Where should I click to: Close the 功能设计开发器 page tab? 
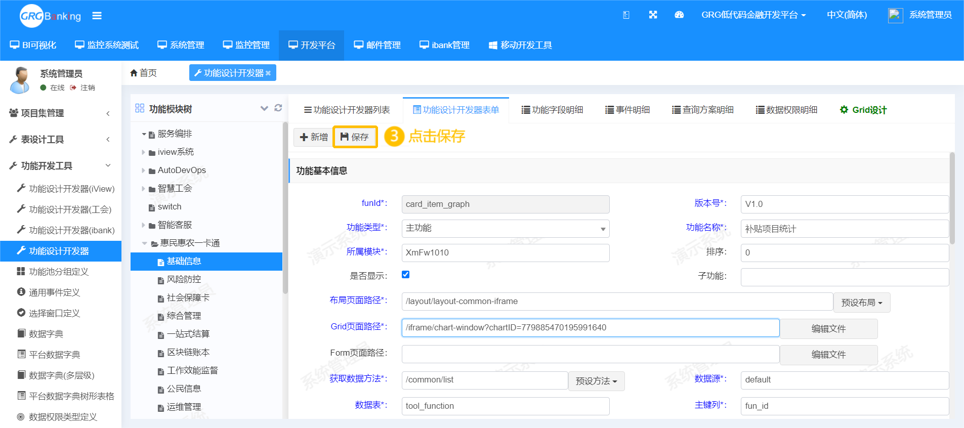pos(268,73)
